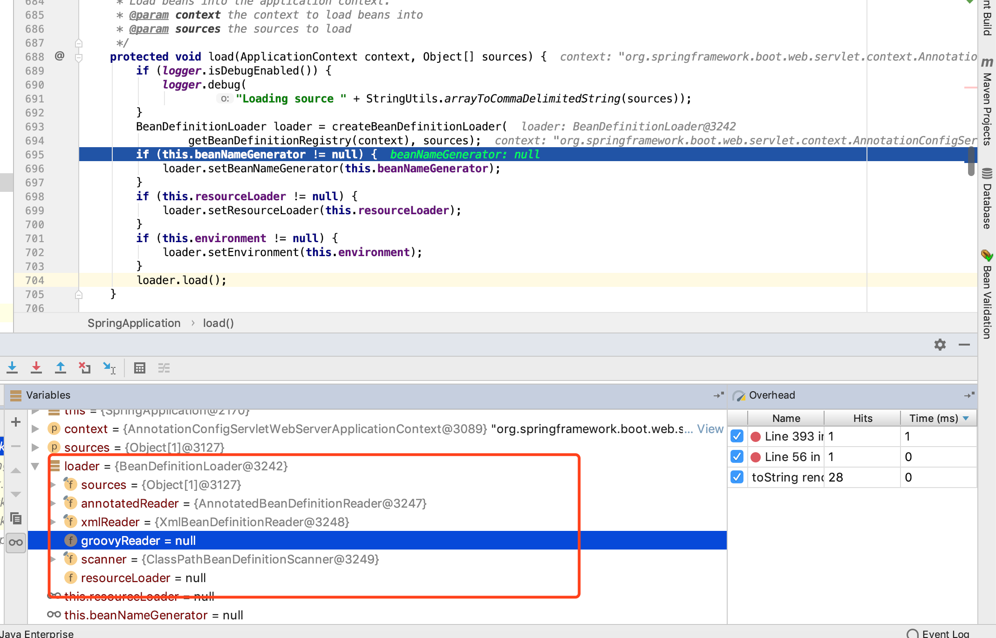
Task: Click the duplicate watch copy icon
Action: pyautogui.click(x=16, y=518)
